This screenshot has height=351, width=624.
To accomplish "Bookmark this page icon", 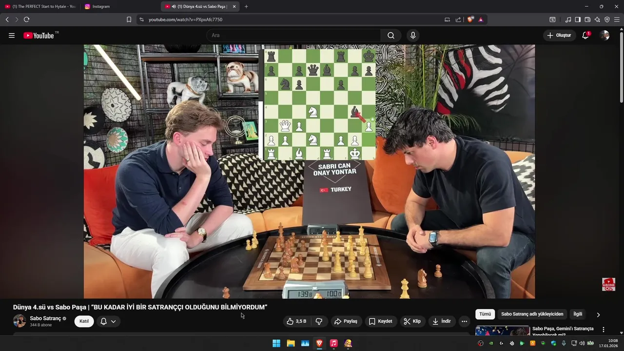I will (x=129, y=19).
